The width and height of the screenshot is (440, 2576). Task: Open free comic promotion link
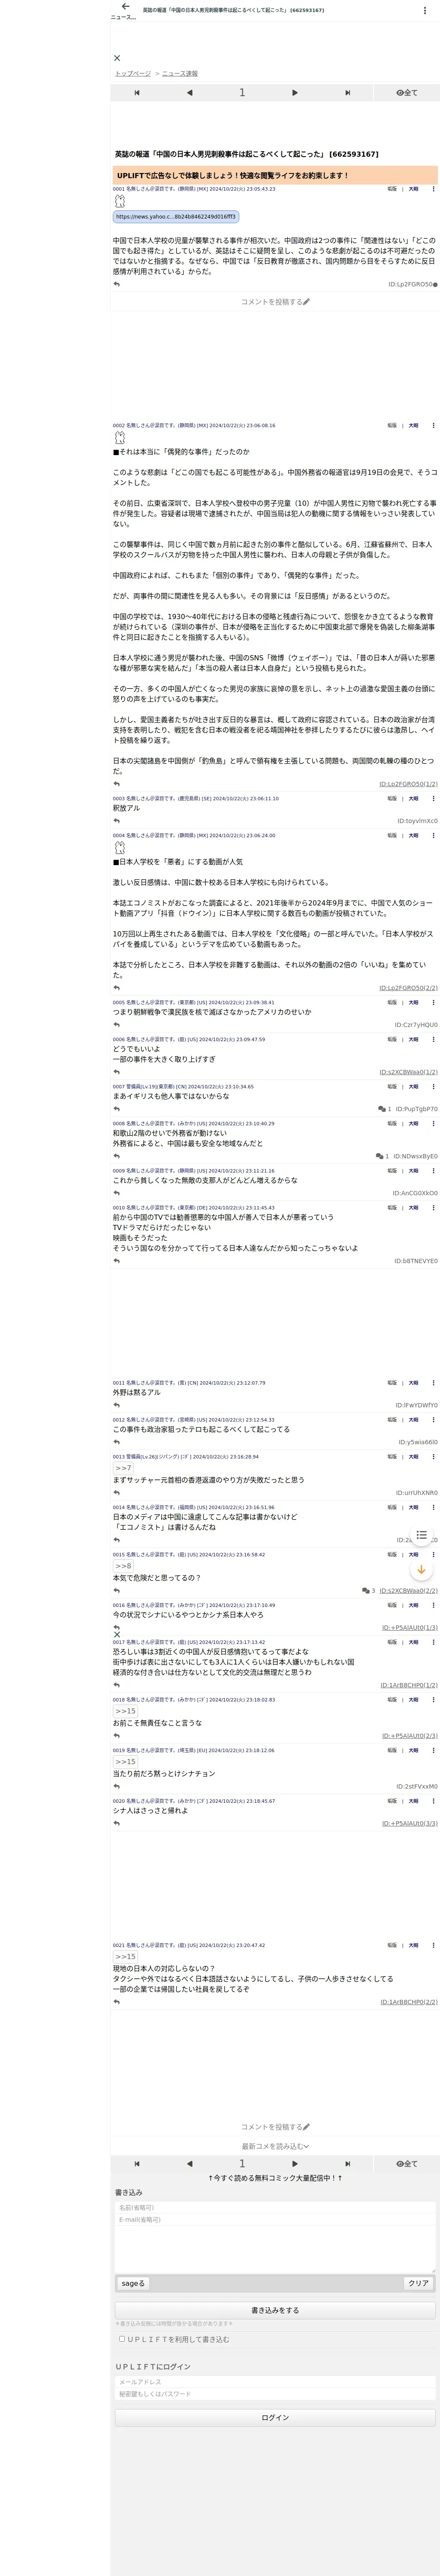coord(275,2178)
